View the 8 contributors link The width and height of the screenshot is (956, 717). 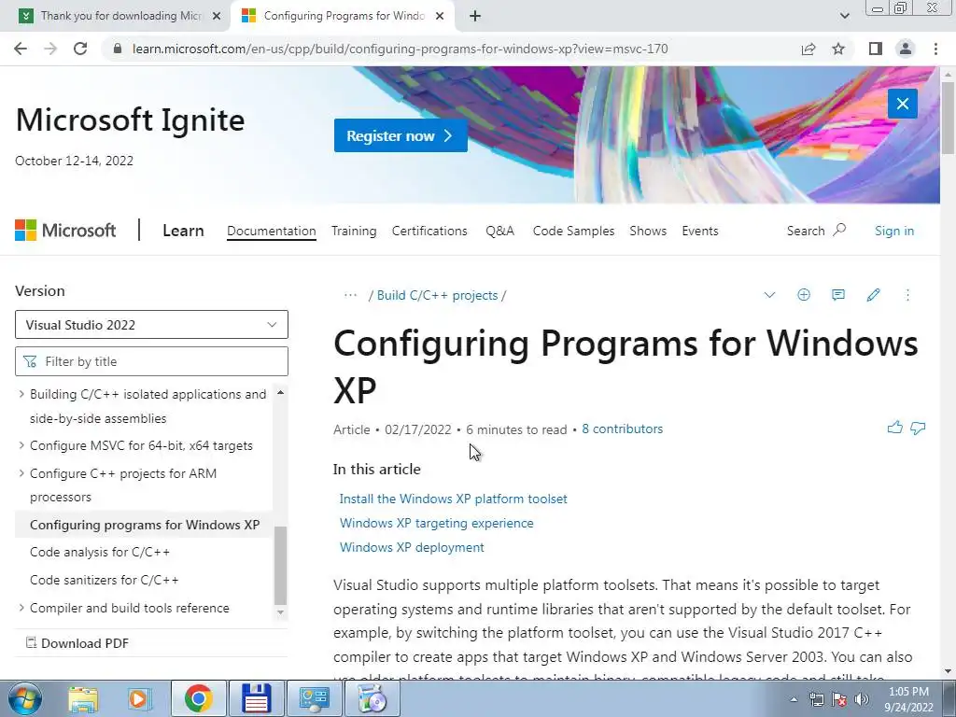tap(622, 429)
